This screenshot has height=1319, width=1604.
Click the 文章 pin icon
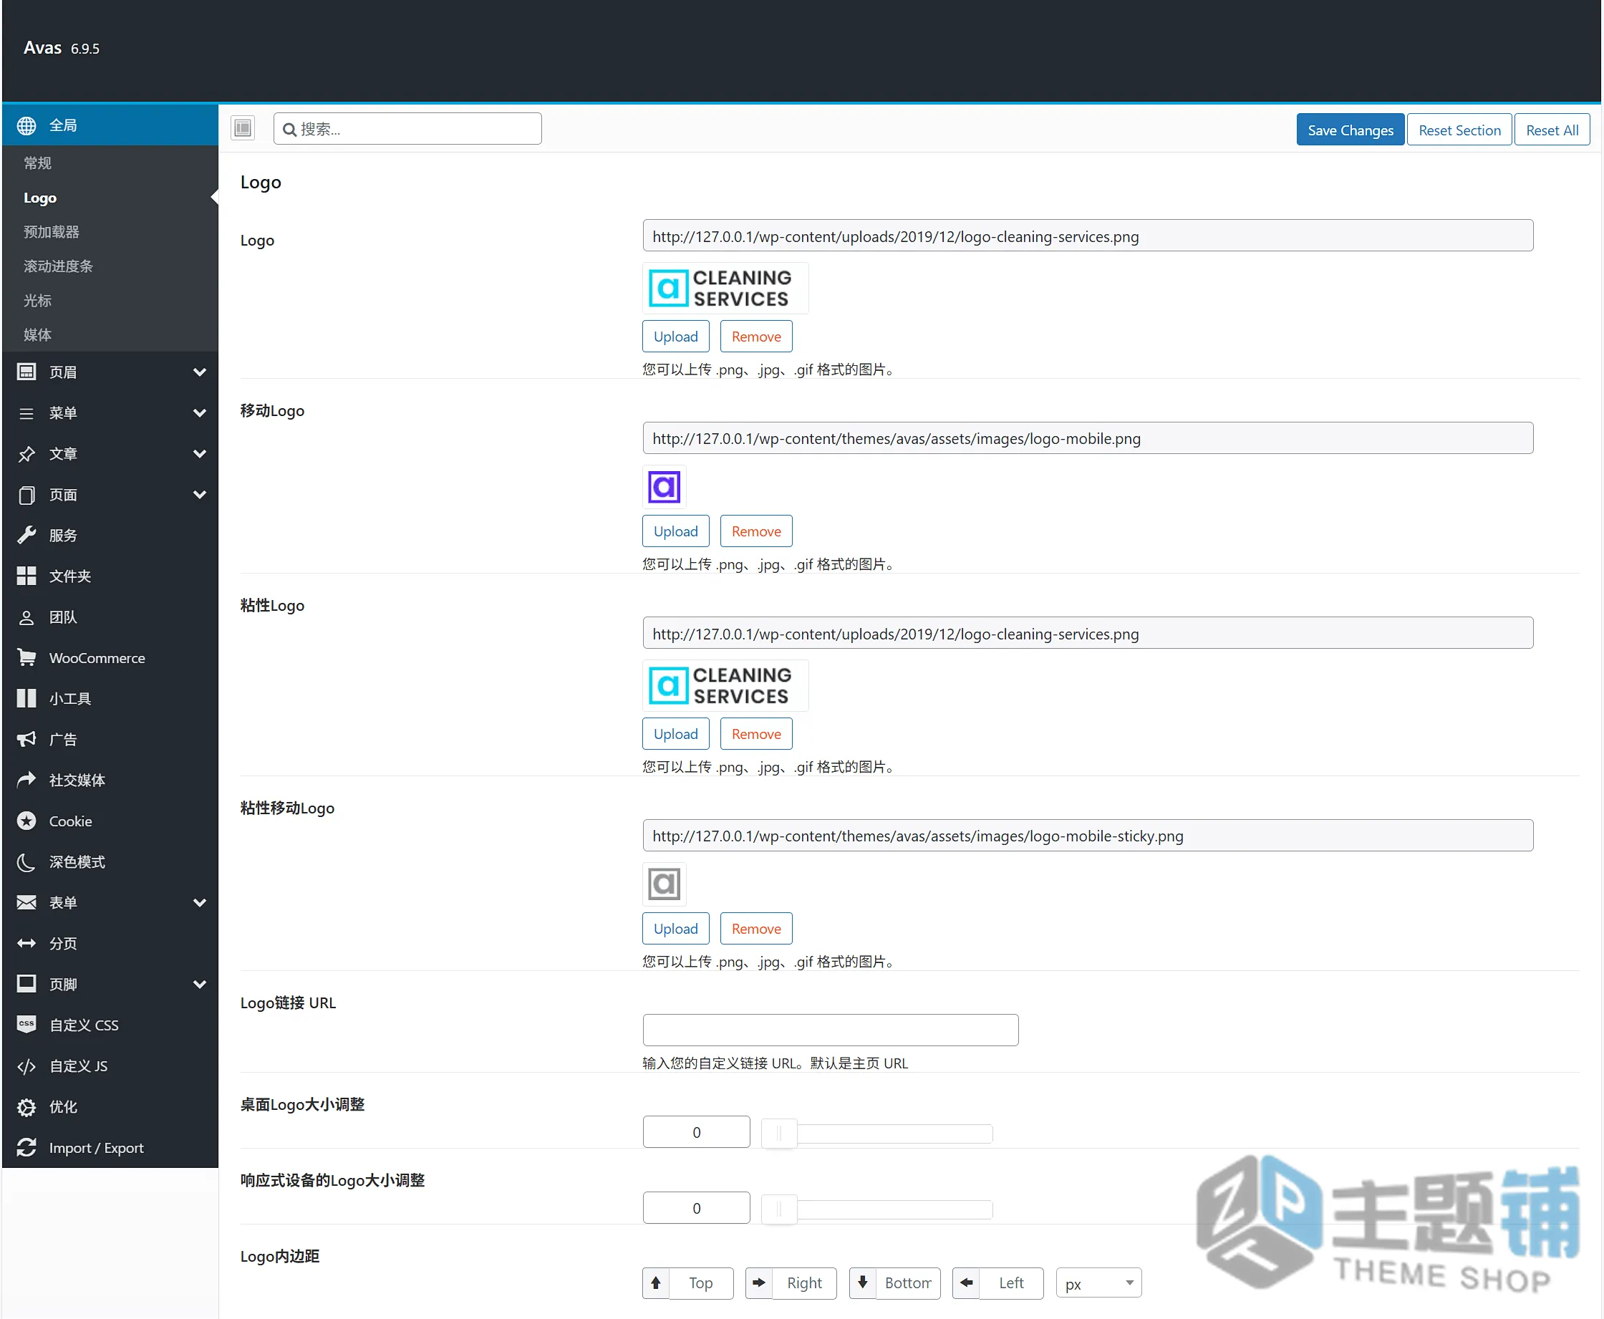[26, 453]
